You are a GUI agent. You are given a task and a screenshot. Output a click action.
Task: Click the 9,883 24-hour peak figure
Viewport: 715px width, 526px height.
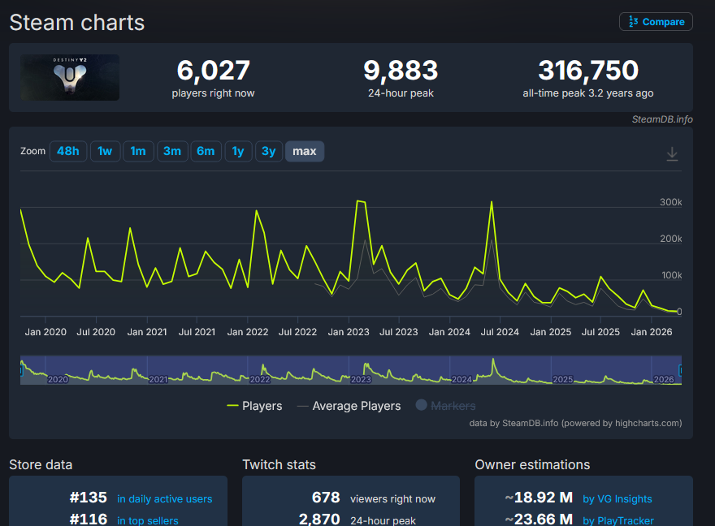point(401,71)
